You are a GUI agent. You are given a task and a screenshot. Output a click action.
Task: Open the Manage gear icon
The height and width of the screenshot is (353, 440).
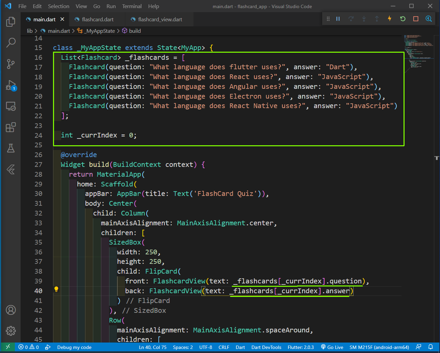click(x=11, y=331)
